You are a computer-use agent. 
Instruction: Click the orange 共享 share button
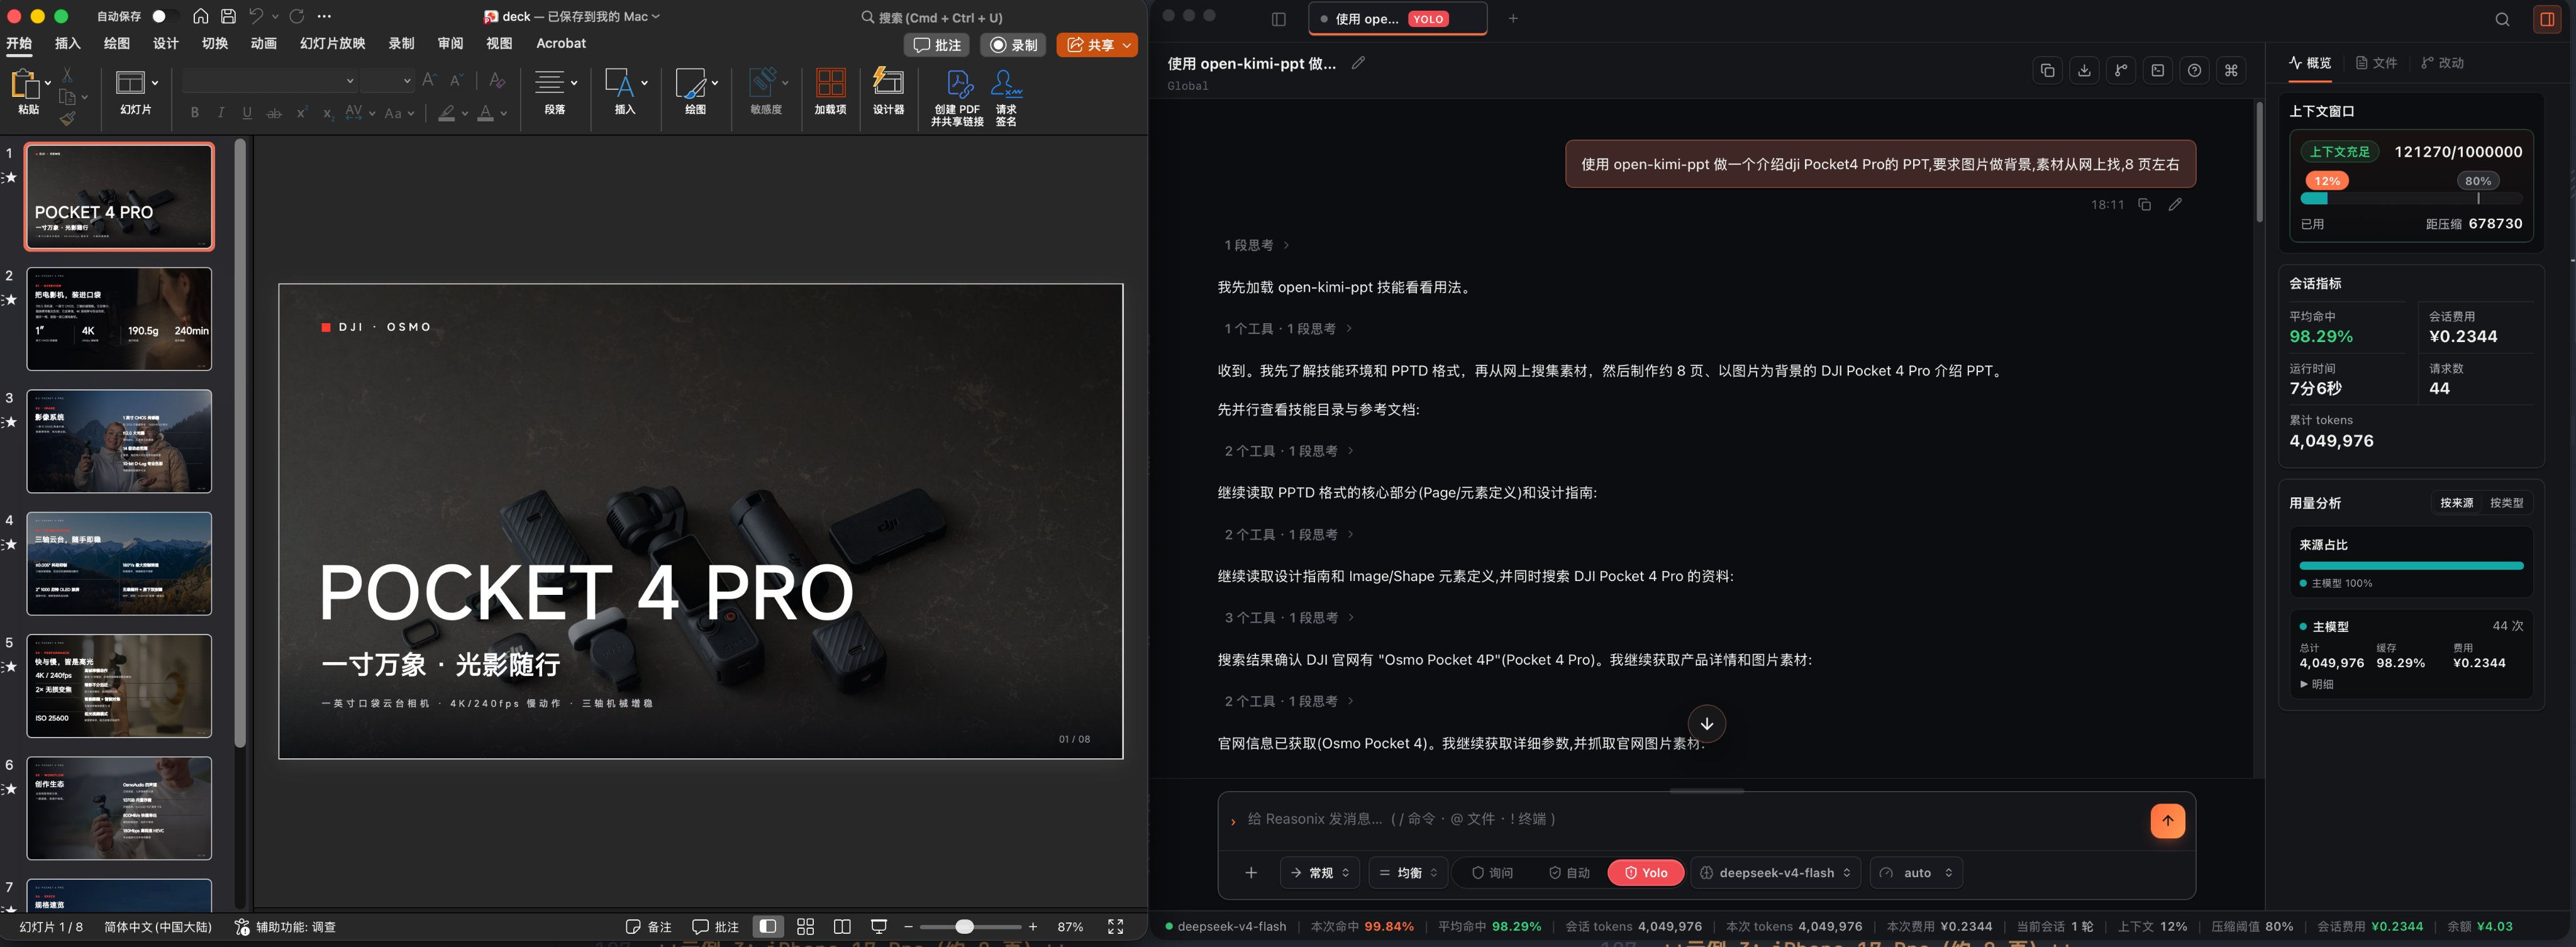pos(1097,45)
